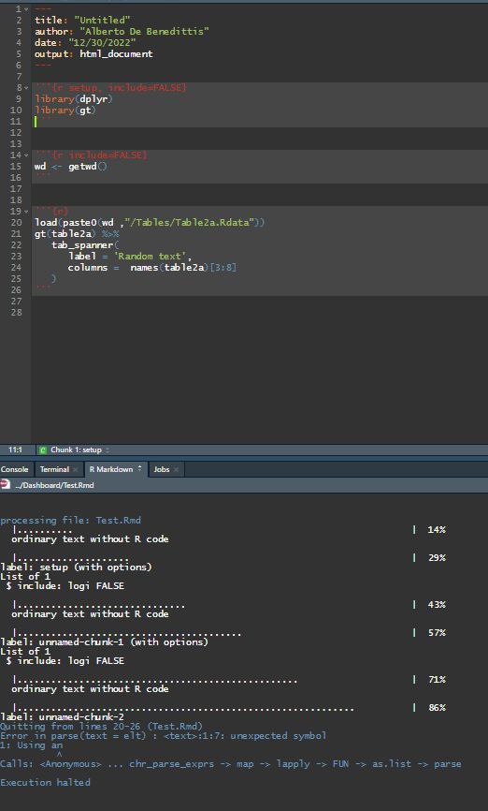
Task: Click the label = 'Random text' line
Action: 130,256
